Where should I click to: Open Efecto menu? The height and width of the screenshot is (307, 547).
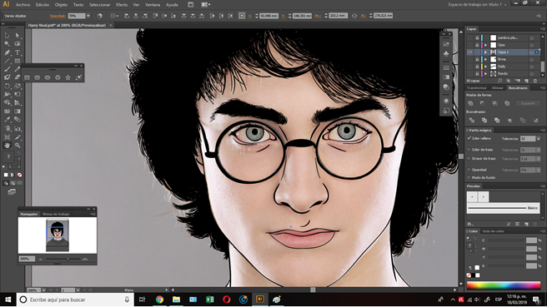point(122,5)
